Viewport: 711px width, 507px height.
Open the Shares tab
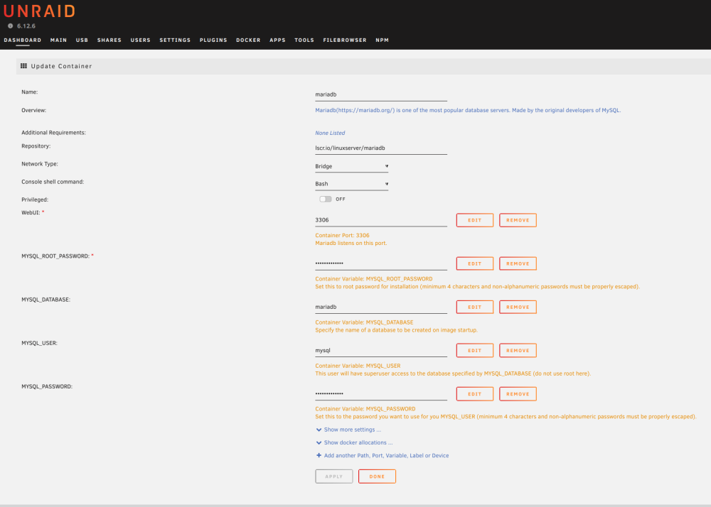click(x=109, y=40)
